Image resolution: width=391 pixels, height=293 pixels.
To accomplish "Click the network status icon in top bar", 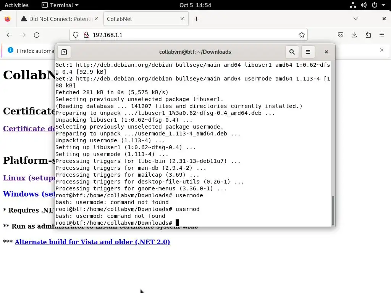I will click(353, 5).
